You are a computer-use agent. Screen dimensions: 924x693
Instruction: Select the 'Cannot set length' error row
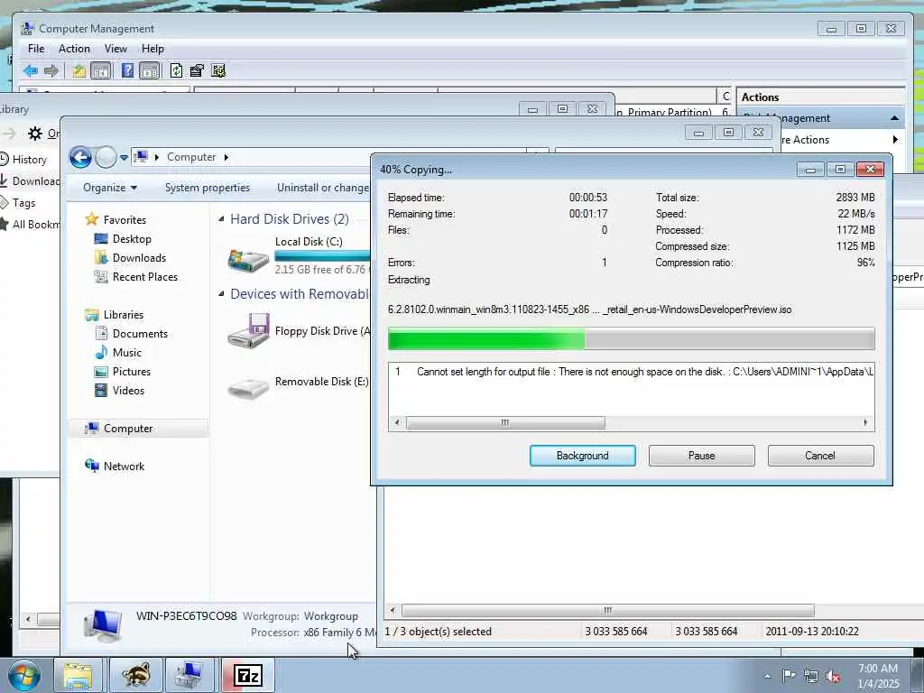pyautogui.click(x=631, y=372)
